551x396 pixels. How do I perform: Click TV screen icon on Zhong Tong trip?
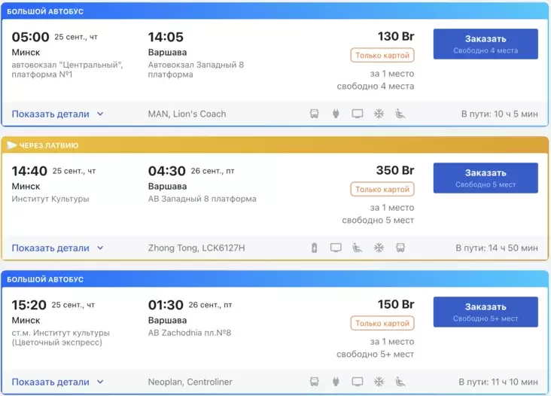pyautogui.click(x=336, y=248)
